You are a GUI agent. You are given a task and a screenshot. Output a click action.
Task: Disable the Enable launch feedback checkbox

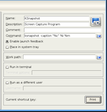tap(7, 41)
